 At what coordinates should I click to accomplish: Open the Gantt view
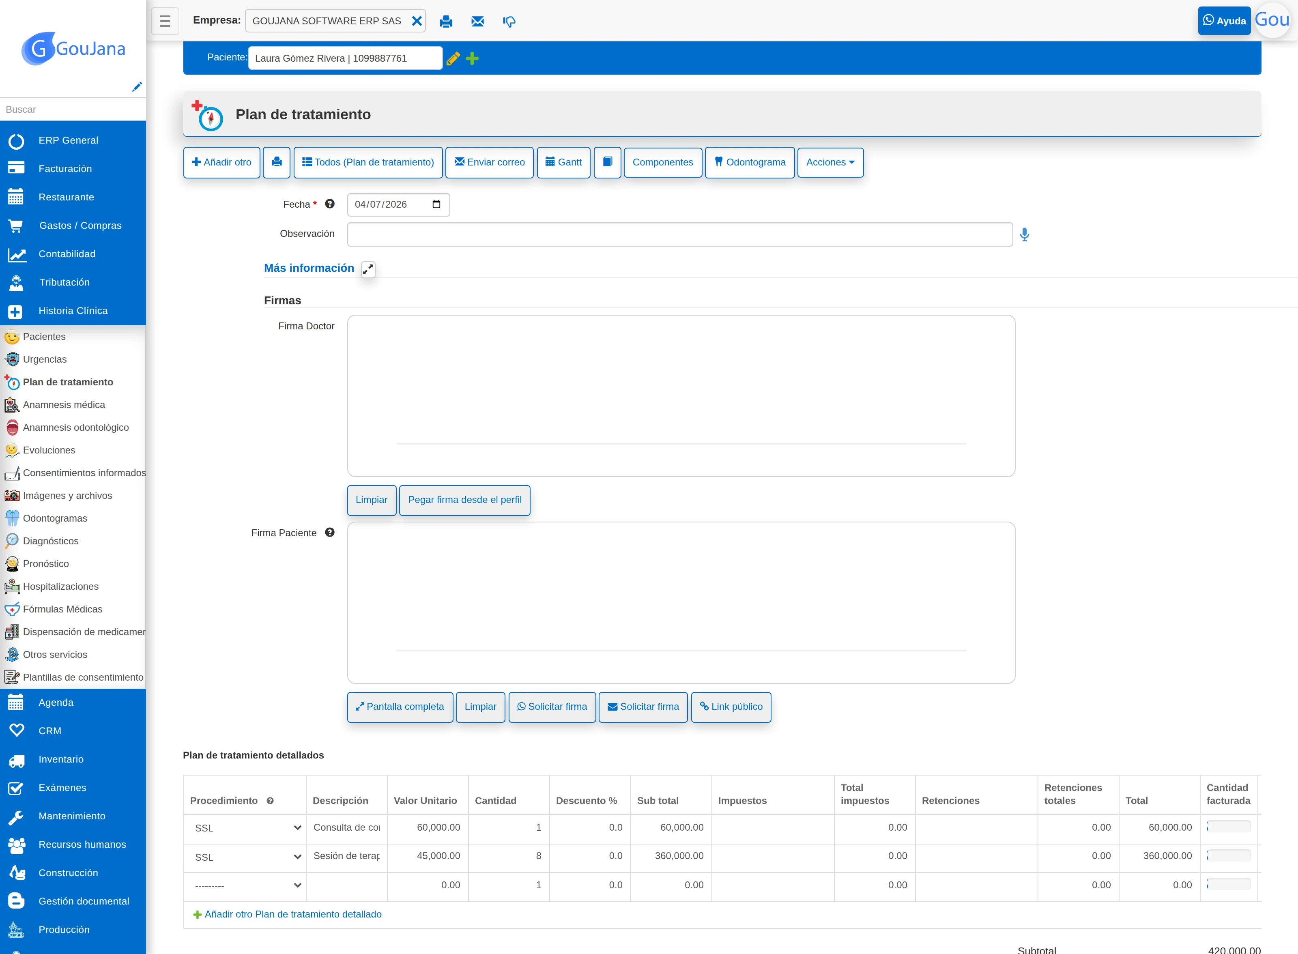pos(563,162)
